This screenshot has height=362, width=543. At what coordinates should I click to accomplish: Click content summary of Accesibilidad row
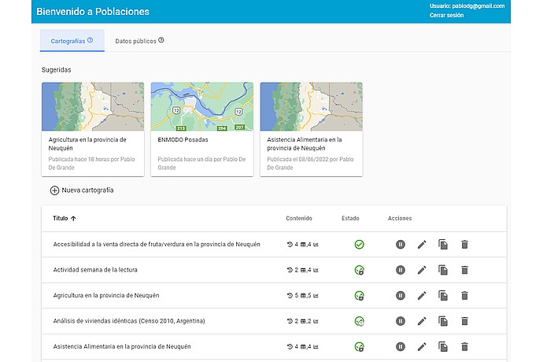303,244
